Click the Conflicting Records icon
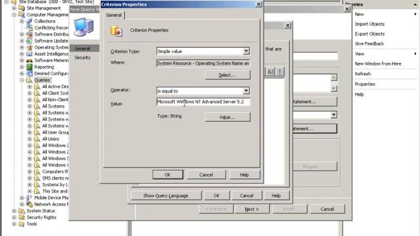The width and height of the screenshot is (420, 236). click(30, 28)
